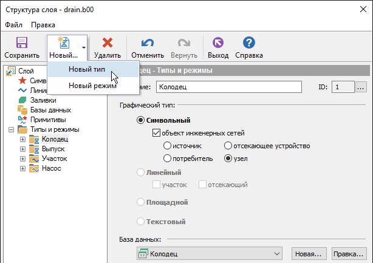373x263 pixels.
Task: Select Базы данных in the layer tree
Action: click(x=50, y=110)
